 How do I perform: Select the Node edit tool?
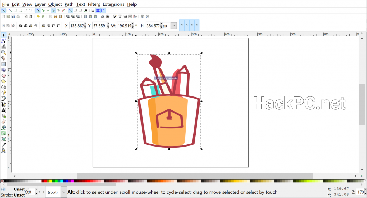coord(4,41)
